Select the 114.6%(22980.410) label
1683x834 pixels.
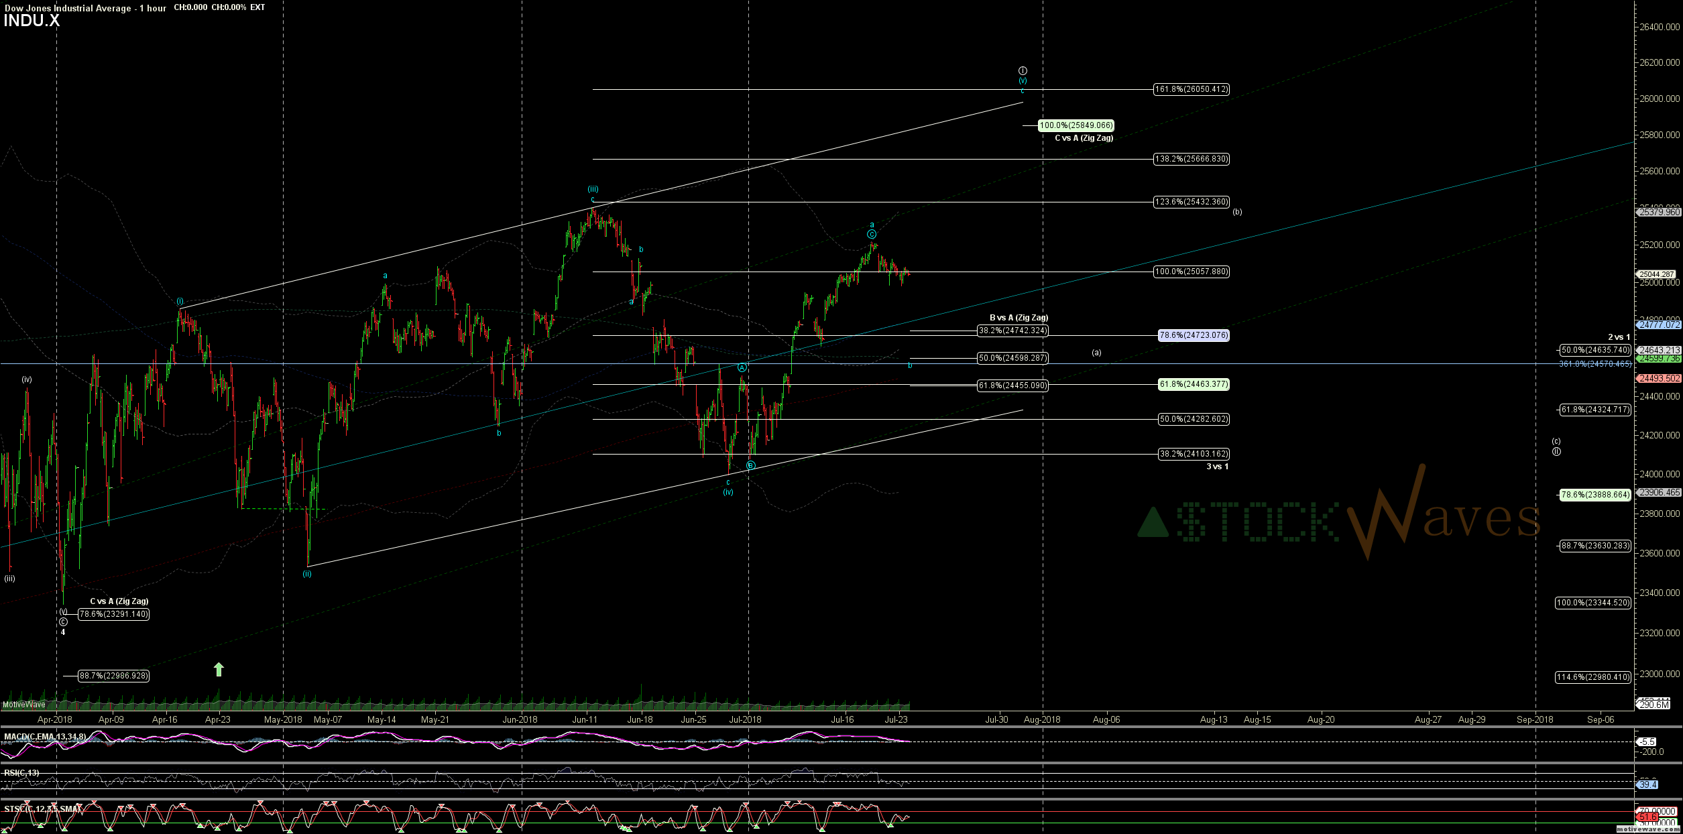point(1593,677)
